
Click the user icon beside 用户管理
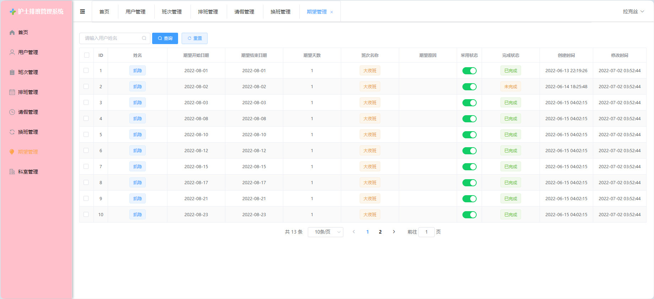click(x=12, y=52)
